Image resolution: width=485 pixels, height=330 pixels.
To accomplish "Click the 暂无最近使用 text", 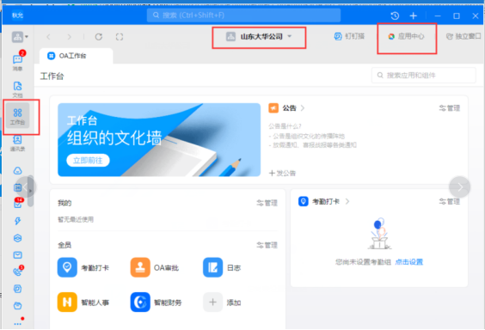I will [x=76, y=220].
